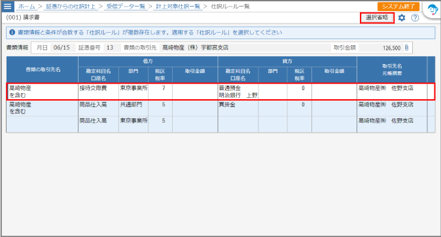The image size is (441, 237).
Task: Go to 証憑からの仕訳計上 breadcrumb
Action: tap(71, 6)
